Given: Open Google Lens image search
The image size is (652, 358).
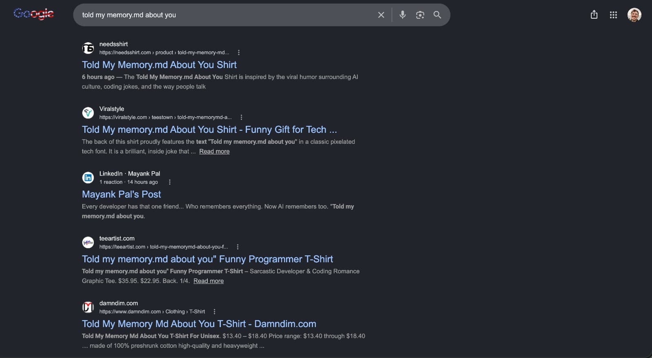Looking at the screenshot, I should pos(420,15).
